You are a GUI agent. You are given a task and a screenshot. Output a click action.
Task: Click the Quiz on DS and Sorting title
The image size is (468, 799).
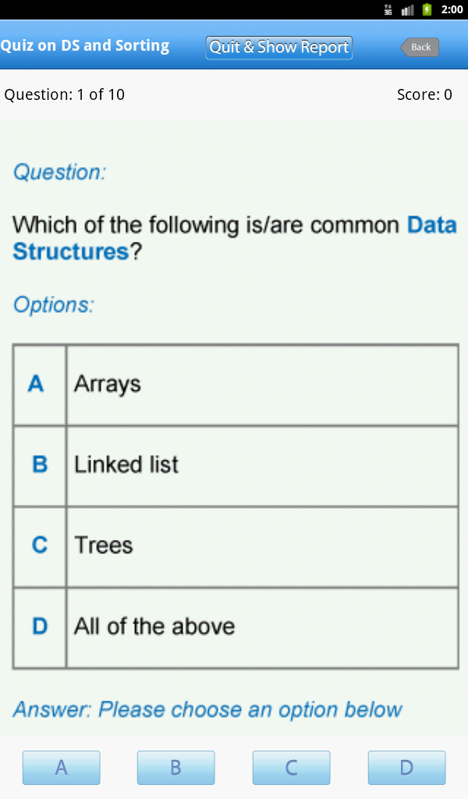(85, 45)
